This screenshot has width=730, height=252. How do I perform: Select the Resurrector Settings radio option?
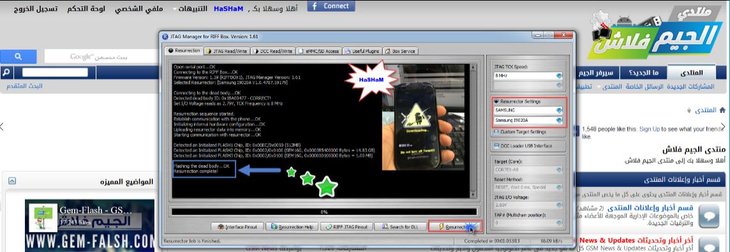(x=496, y=101)
